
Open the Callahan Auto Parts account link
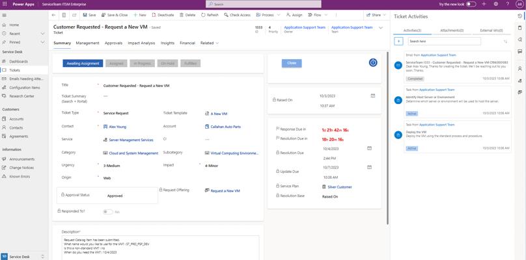[225, 127]
